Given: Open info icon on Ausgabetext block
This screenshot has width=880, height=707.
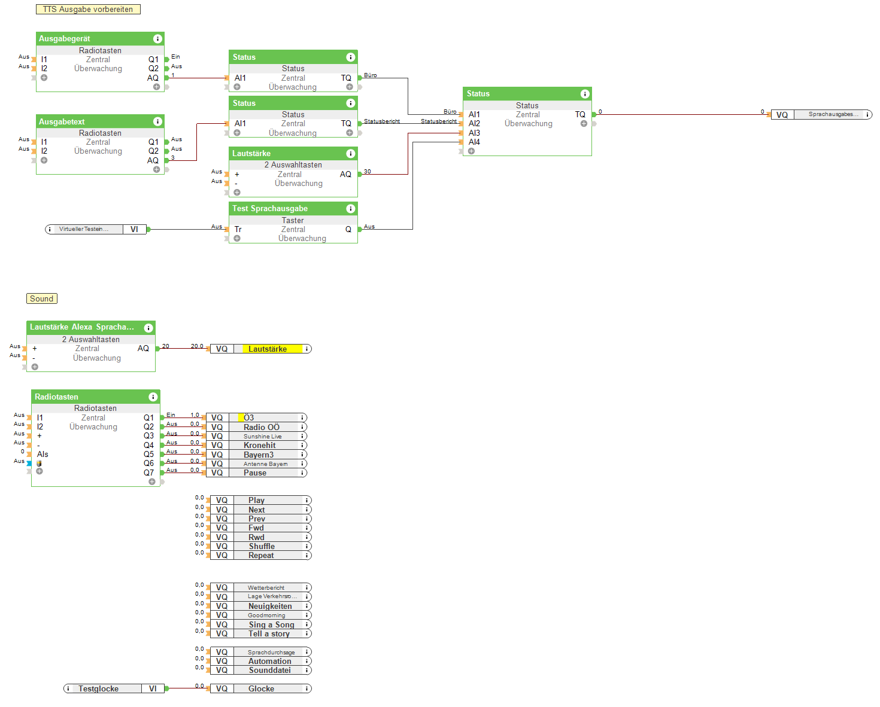Looking at the screenshot, I should click(x=157, y=121).
